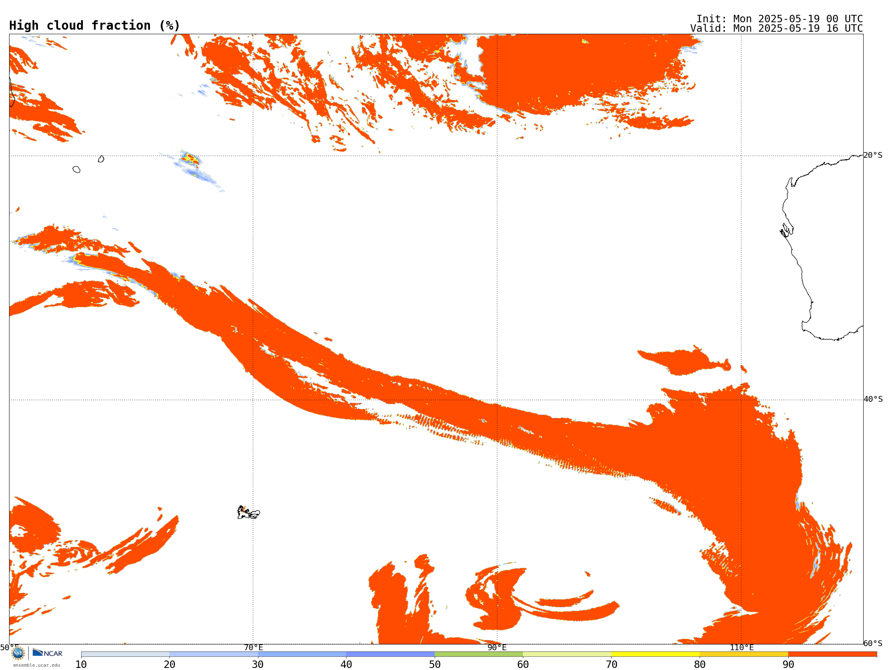Click the isolated orange cloud patch near 105°E 36°S

684,361
